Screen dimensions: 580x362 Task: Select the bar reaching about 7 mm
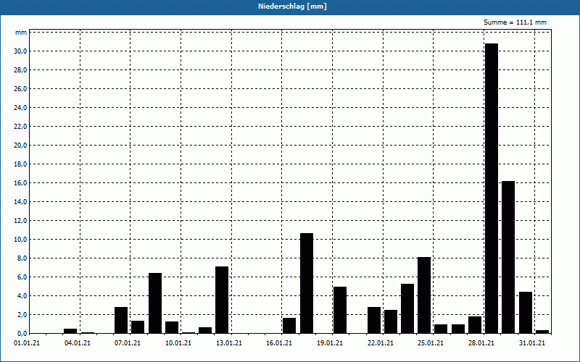tap(222, 300)
